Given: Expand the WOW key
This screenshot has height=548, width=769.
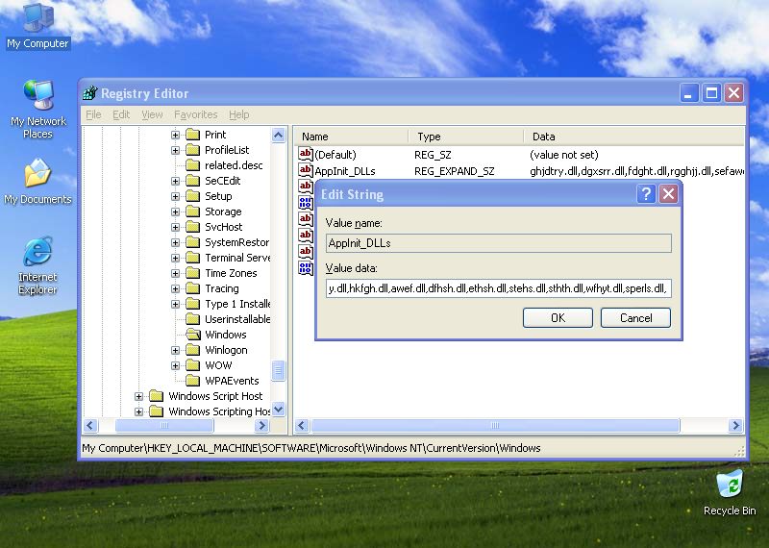Looking at the screenshot, I should coord(175,365).
